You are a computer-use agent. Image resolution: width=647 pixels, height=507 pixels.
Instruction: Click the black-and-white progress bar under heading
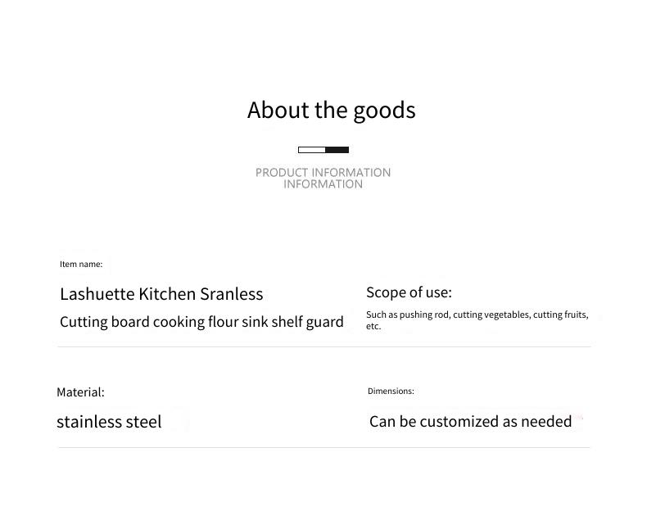(323, 150)
